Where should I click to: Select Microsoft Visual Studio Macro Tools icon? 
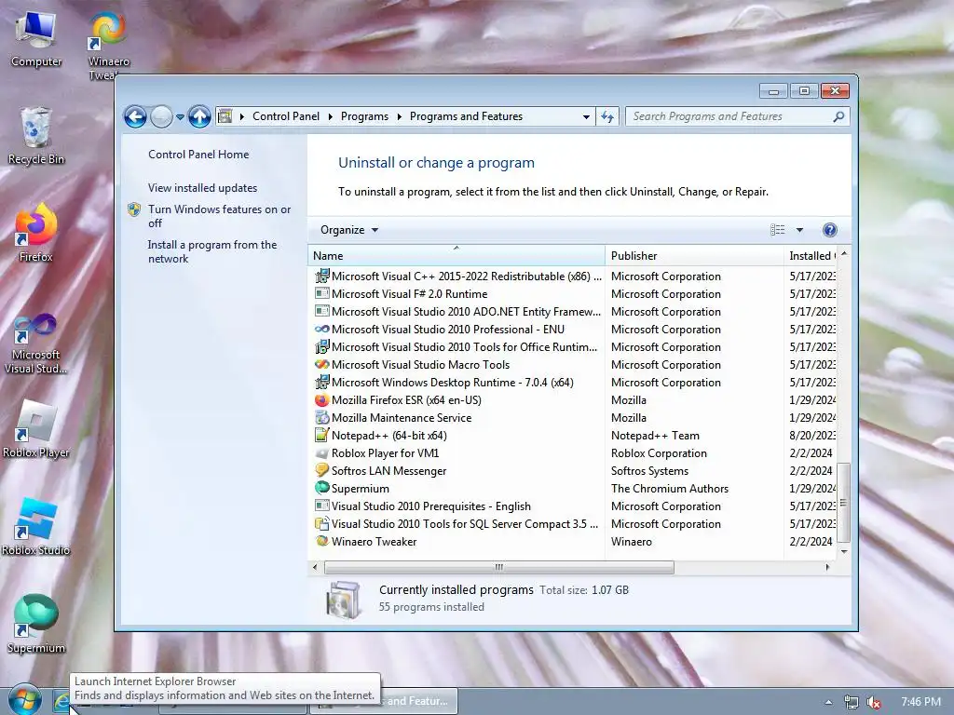(x=321, y=364)
